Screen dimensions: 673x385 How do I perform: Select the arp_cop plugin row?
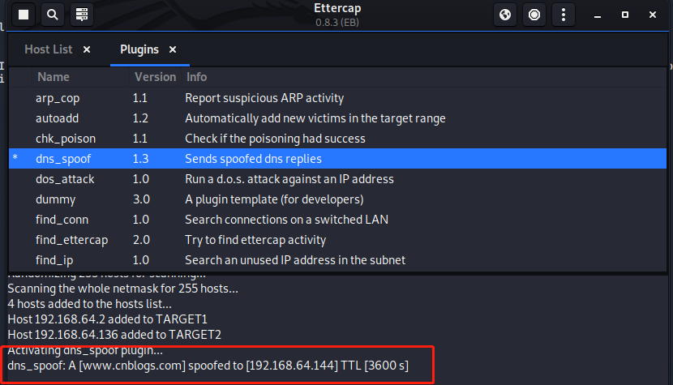pyautogui.click(x=57, y=98)
